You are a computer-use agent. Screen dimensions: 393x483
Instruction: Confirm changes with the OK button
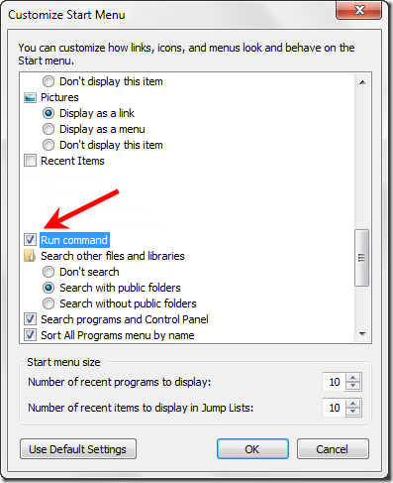tap(252, 449)
